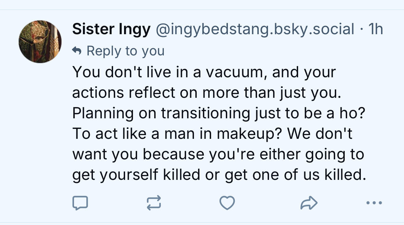The width and height of the screenshot is (404, 225).
Task: Click the small arrow beside "Reply to you"
Action: point(77,51)
